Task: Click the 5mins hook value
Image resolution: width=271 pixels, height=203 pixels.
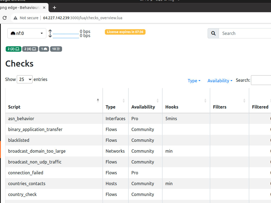Action: click(x=171, y=119)
